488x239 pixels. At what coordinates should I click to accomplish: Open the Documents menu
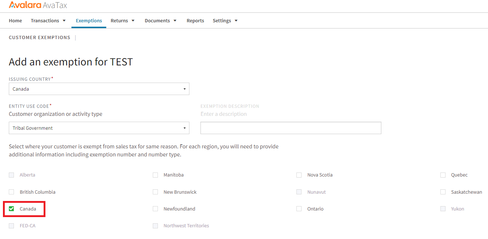pos(160,21)
